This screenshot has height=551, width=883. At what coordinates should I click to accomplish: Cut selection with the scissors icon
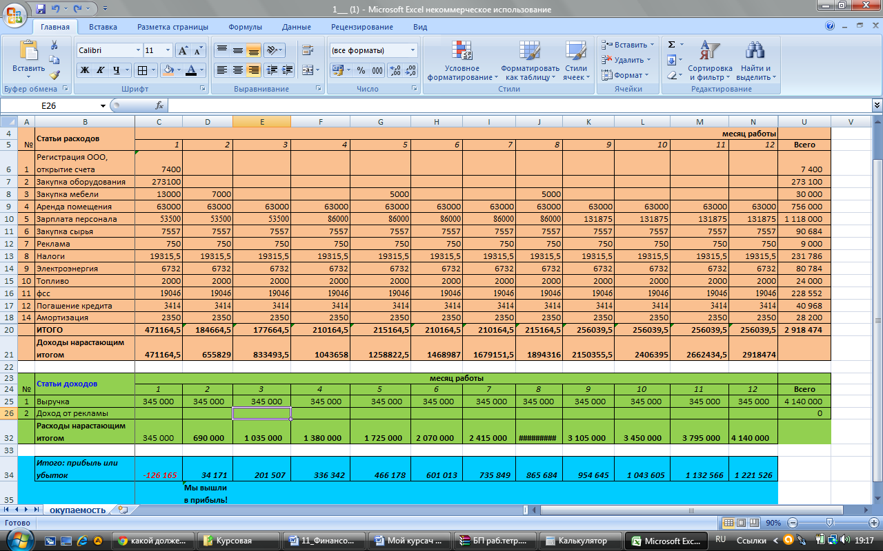[x=54, y=45]
